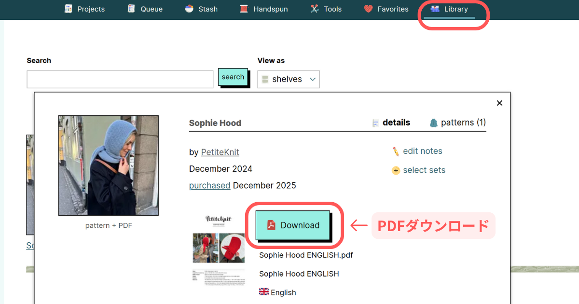Click the Handspun icon
Viewport: 579px width, 304px height.
(x=244, y=9)
